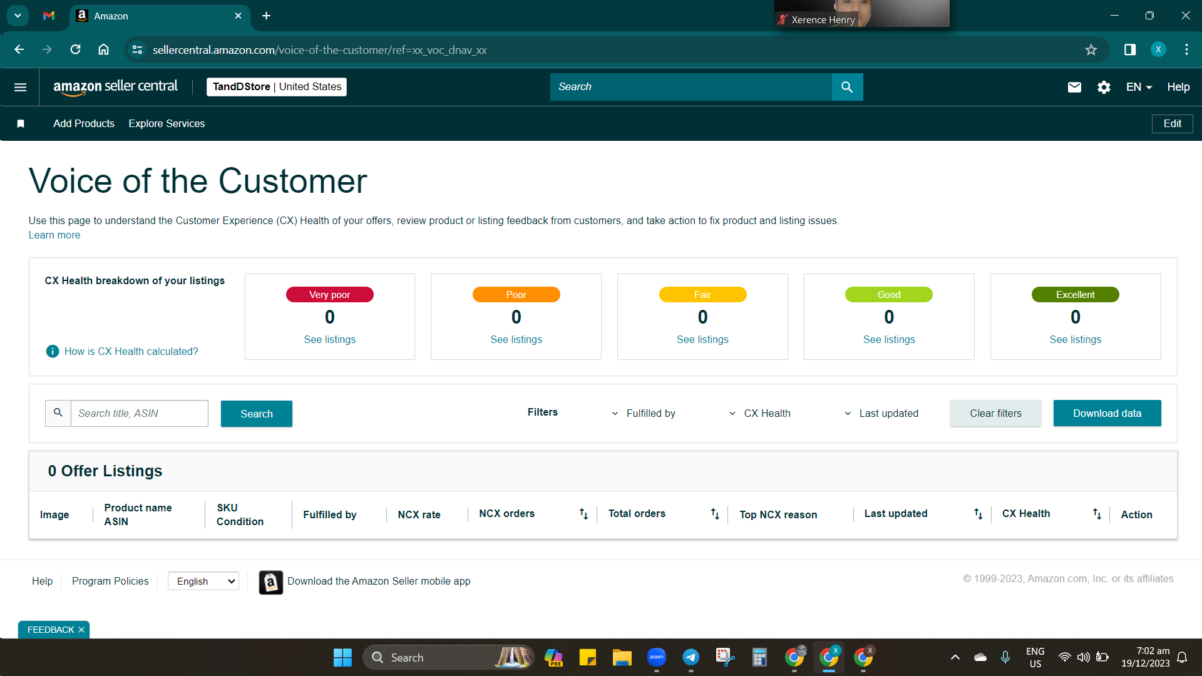Sort by NCX orders column arrows
This screenshot has height=676, width=1202.
(583, 514)
